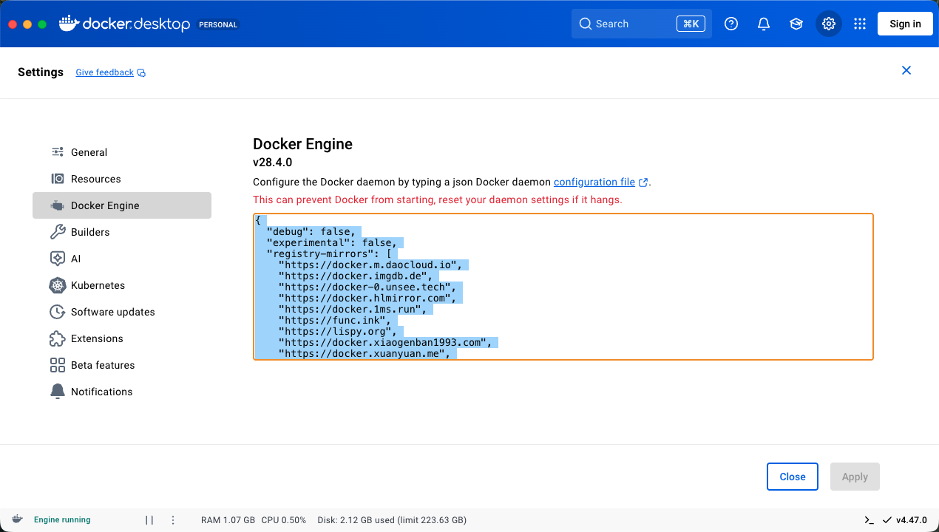939x532 pixels.
Task: Switch to the Resources section
Action: coord(96,178)
